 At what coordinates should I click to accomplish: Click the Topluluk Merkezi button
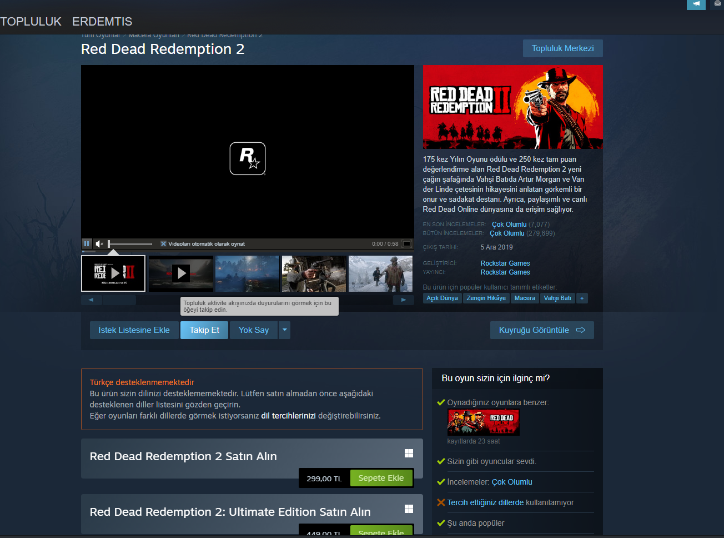click(x=562, y=48)
